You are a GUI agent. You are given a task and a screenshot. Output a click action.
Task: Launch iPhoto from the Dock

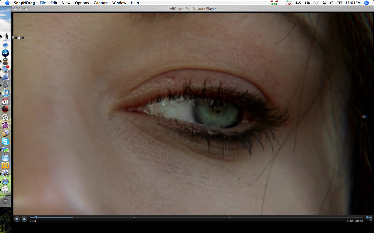[x=5, y=173]
